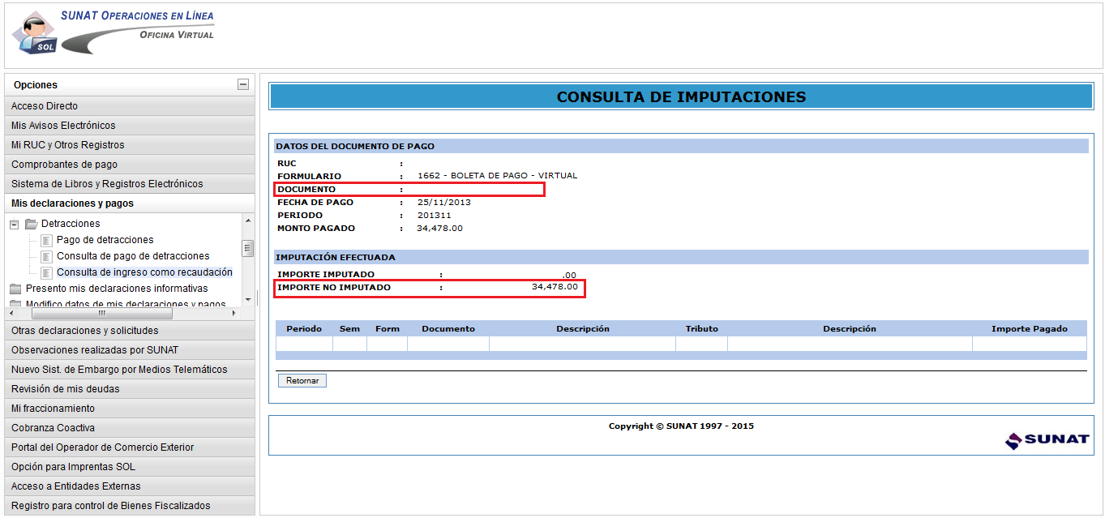Click the Importe Pagado column header
This screenshot has width=1105, height=518.
(1029, 329)
